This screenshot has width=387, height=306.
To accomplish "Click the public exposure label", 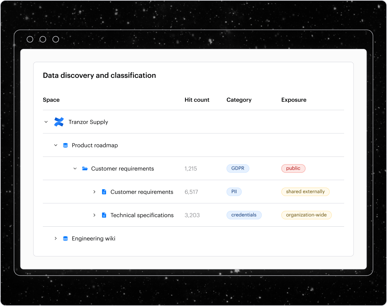I will (x=293, y=168).
